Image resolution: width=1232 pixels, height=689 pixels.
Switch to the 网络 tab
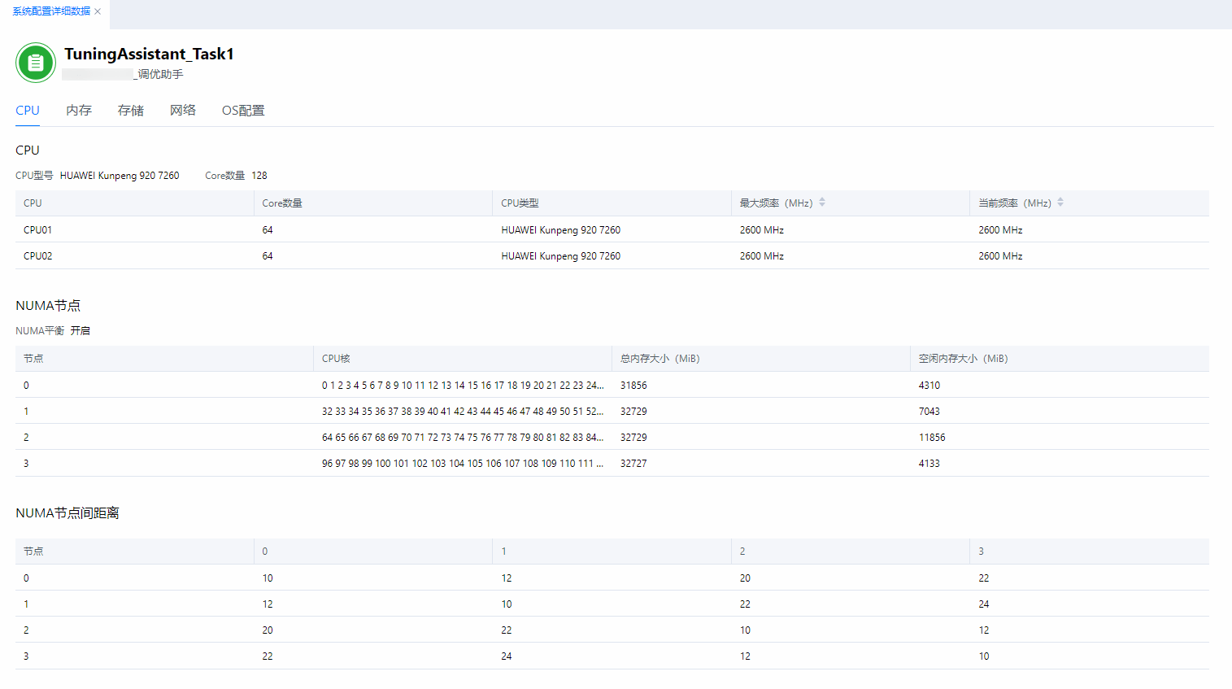[183, 111]
